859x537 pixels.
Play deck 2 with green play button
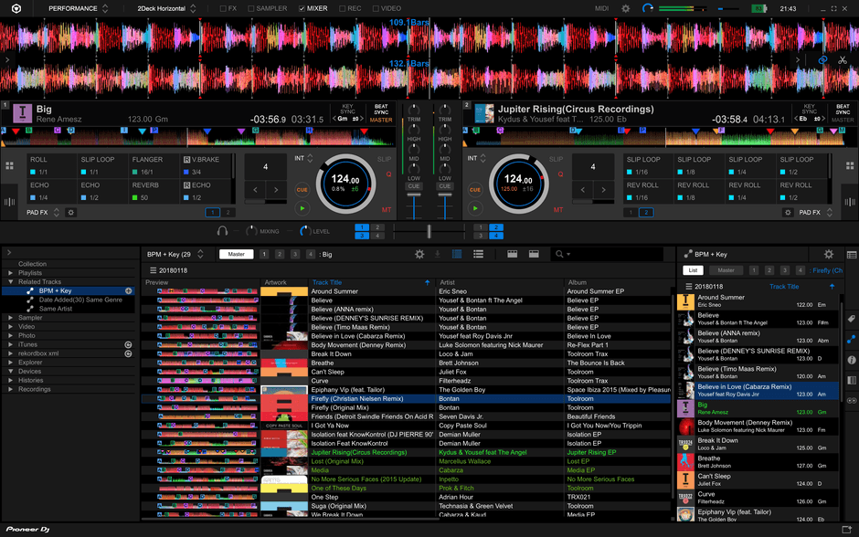click(x=475, y=208)
